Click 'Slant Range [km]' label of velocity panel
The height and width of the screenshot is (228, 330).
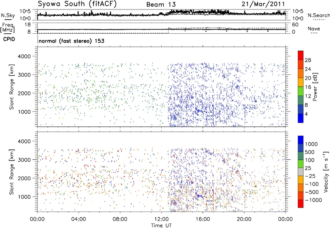pyautogui.click(x=12, y=172)
